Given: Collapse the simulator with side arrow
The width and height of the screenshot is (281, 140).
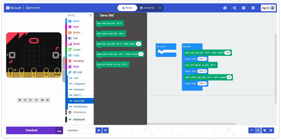Looking at the screenshot, I should [64, 69].
